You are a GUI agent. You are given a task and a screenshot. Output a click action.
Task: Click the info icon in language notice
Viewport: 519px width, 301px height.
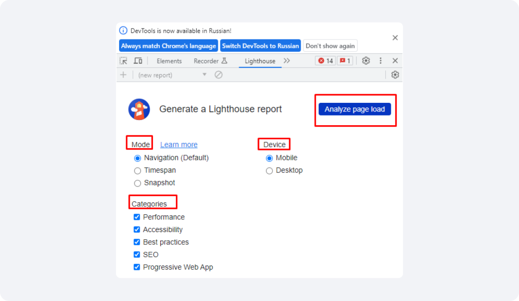click(x=123, y=30)
